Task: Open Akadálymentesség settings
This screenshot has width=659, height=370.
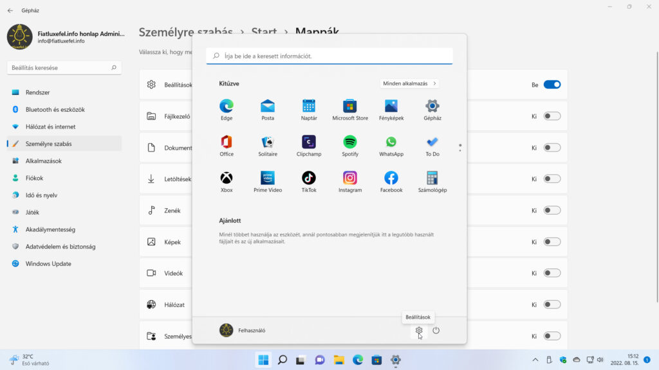Action: pyautogui.click(x=64, y=229)
